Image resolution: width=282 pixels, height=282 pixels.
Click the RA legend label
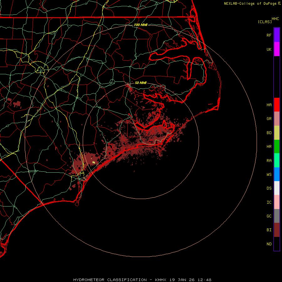pyautogui.click(x=269, y=161)
